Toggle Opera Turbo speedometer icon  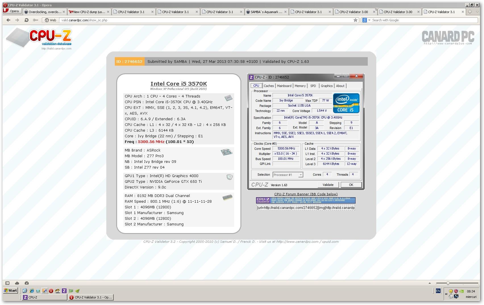coord(27,283)
